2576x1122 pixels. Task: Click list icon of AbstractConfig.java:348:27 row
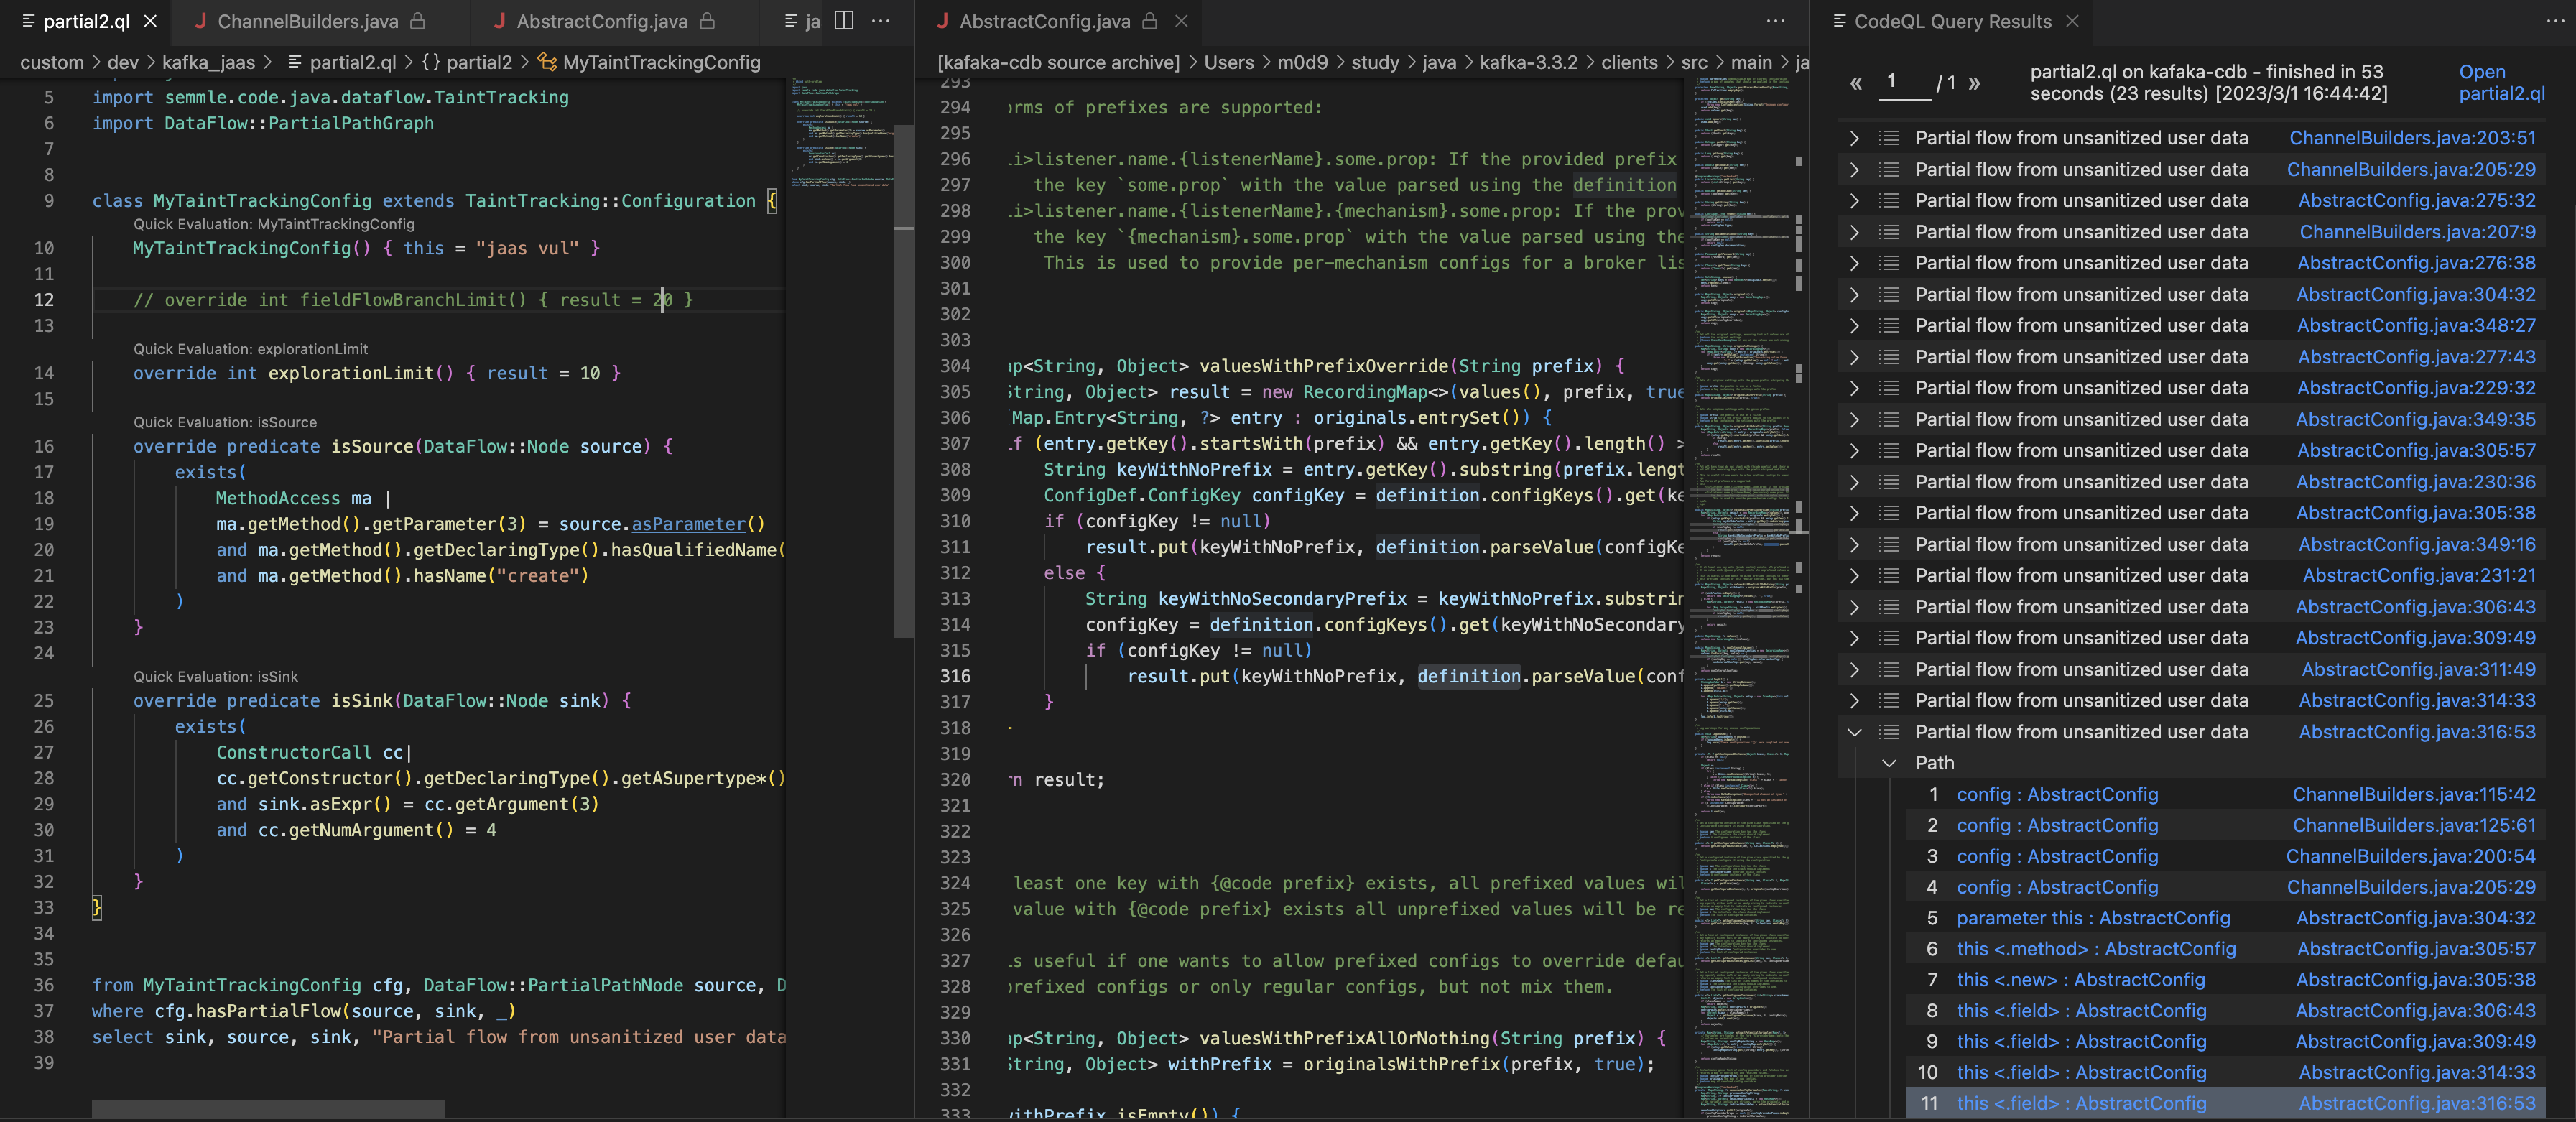point(1889,326)
